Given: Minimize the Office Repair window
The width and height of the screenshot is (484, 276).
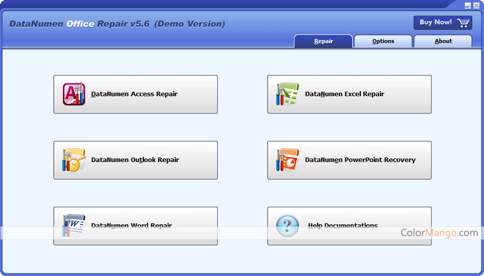Looking at the screenshot, I should pyautogui.click(x=468, y=5).
